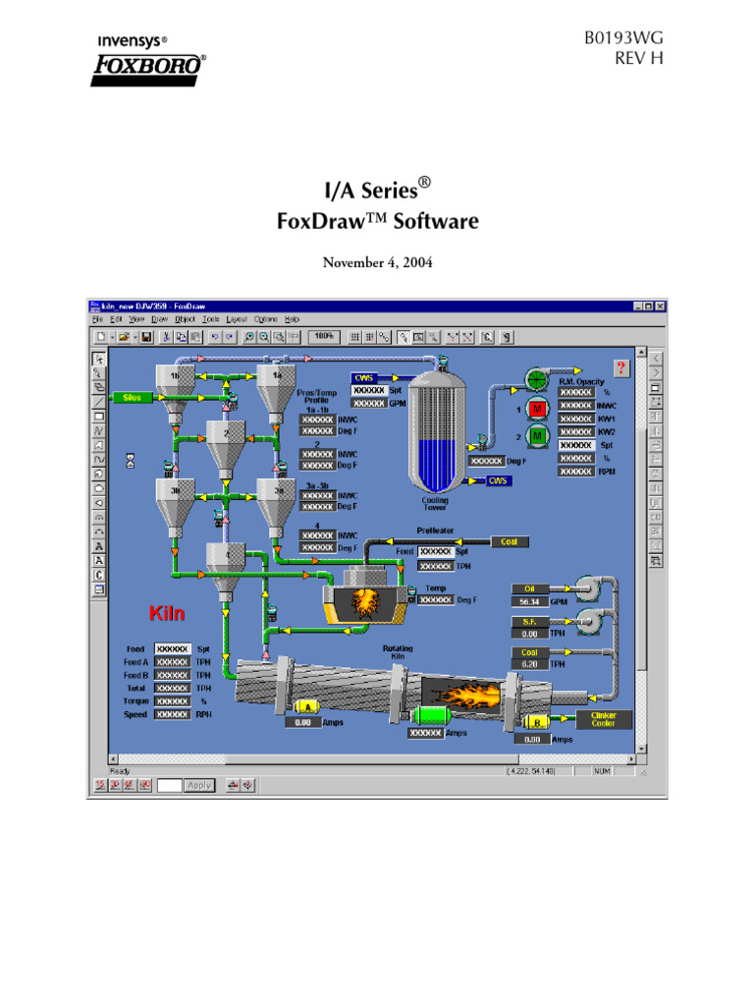Click the red question mark help icon
This screenshot has width=754, height=1006.
pyautogui.click(x=620, y=367)
